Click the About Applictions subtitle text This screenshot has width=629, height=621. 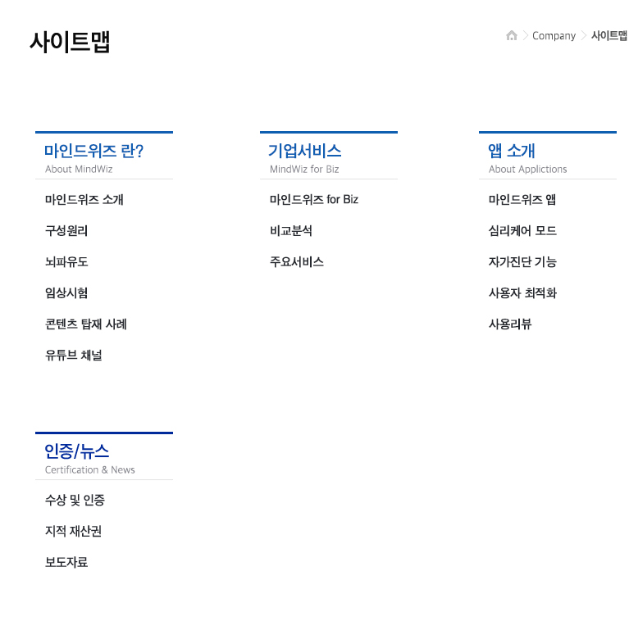click(528, 169)
